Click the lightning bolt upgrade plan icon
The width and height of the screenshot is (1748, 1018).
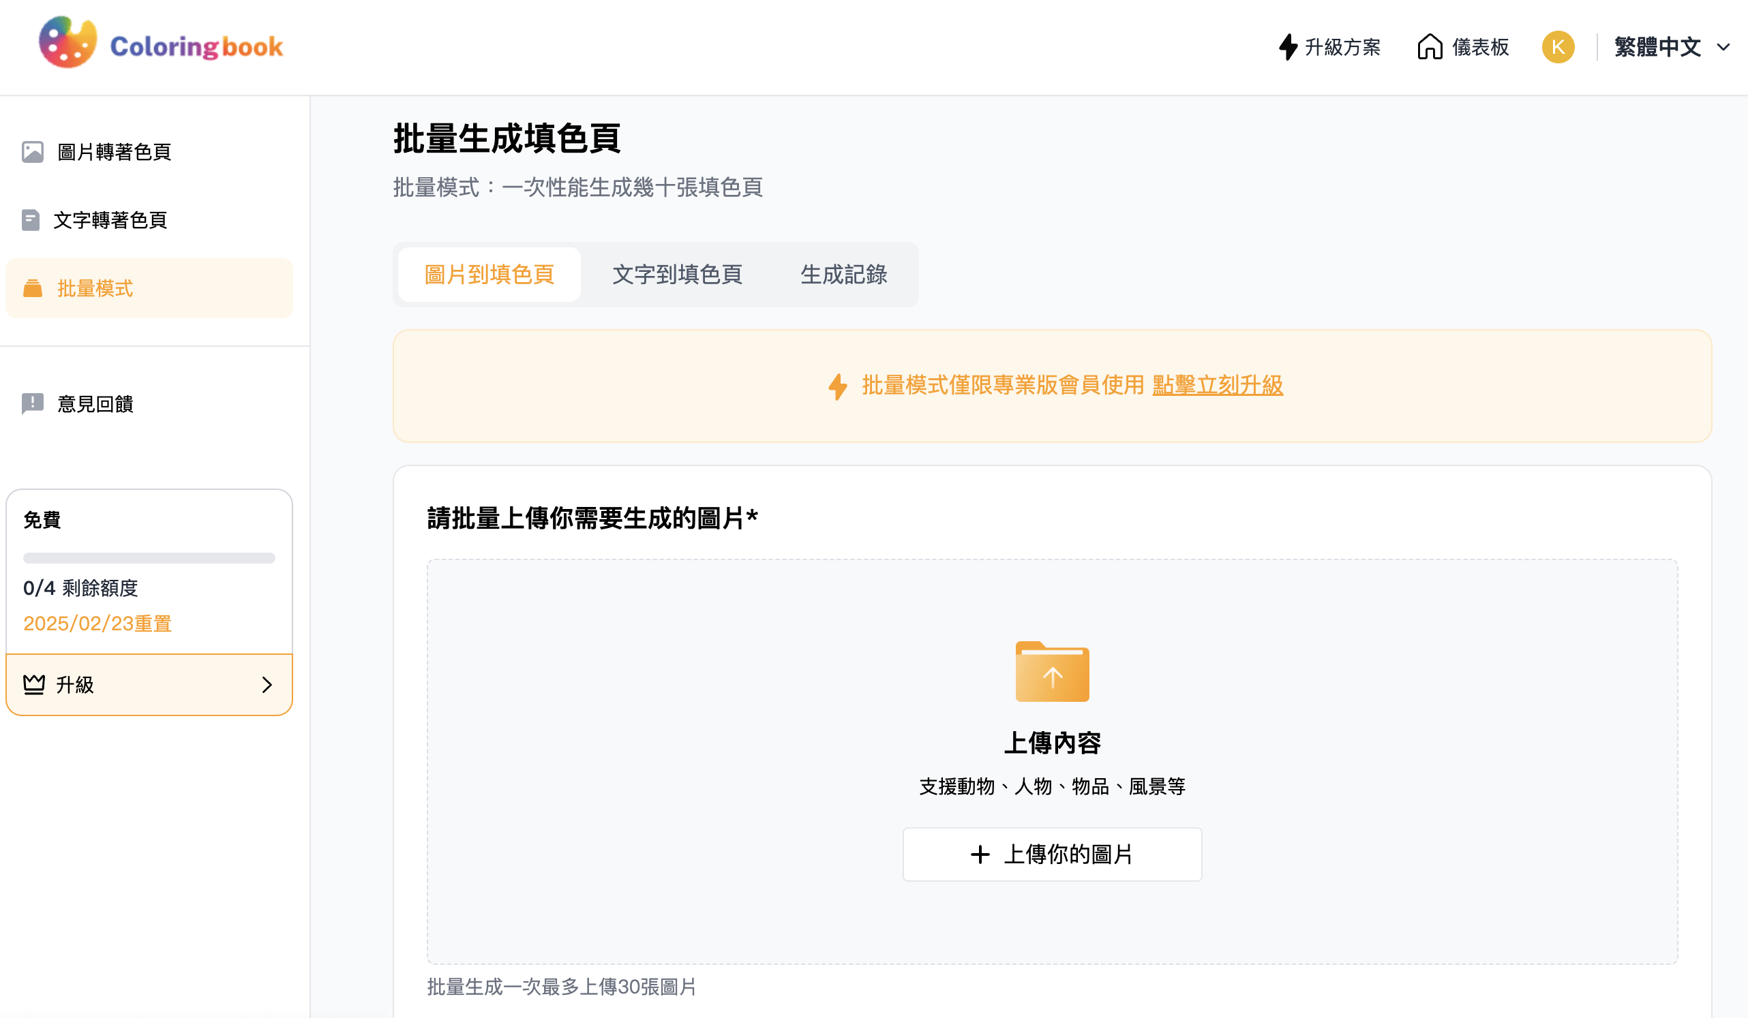click(x=1287, y=47)
